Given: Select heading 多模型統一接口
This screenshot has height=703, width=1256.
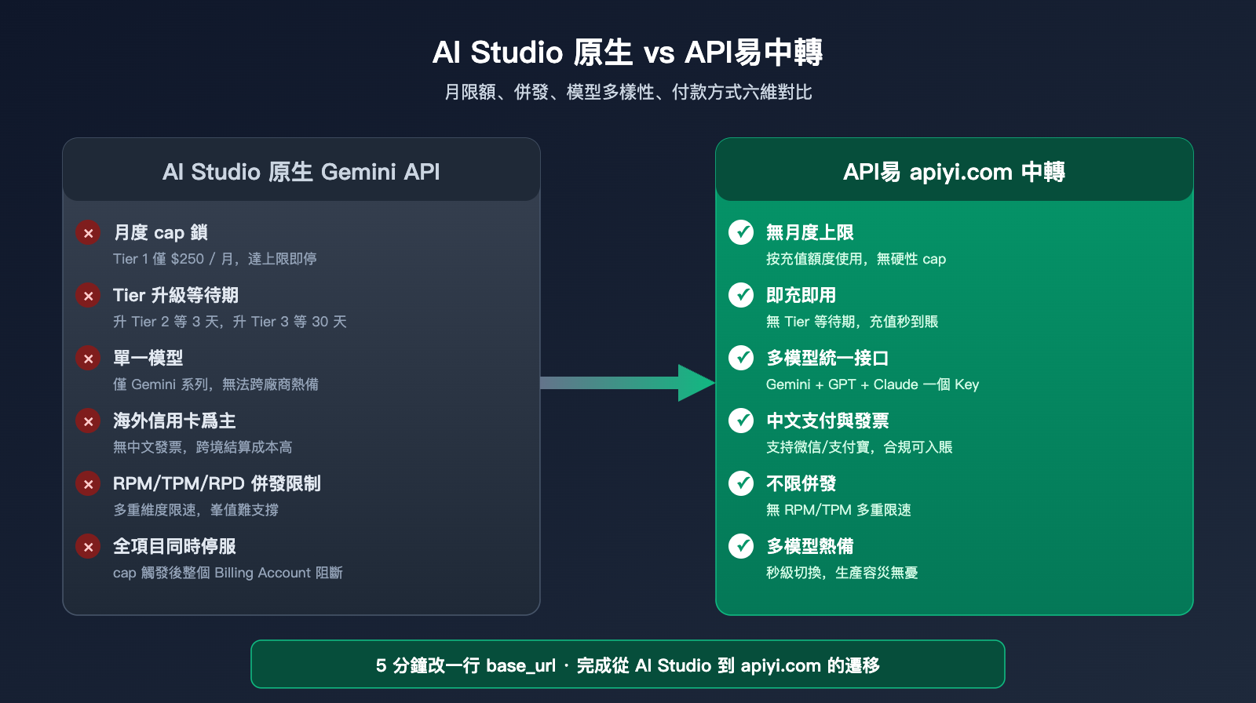Looking at the screenshot, I should 827,359.
